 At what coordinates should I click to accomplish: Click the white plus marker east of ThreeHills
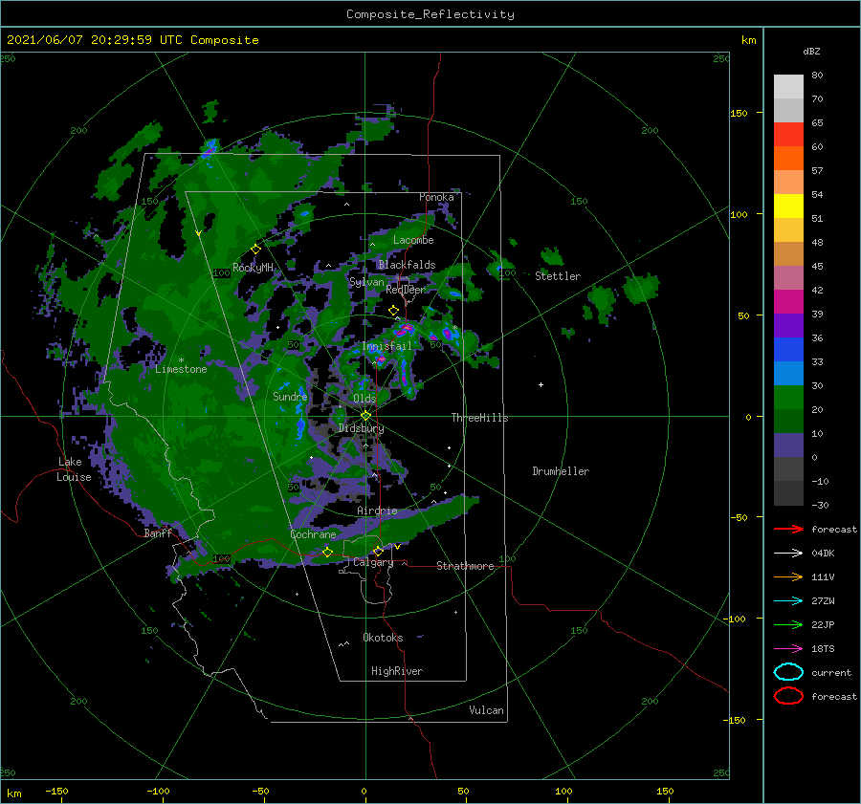[541, 384]
